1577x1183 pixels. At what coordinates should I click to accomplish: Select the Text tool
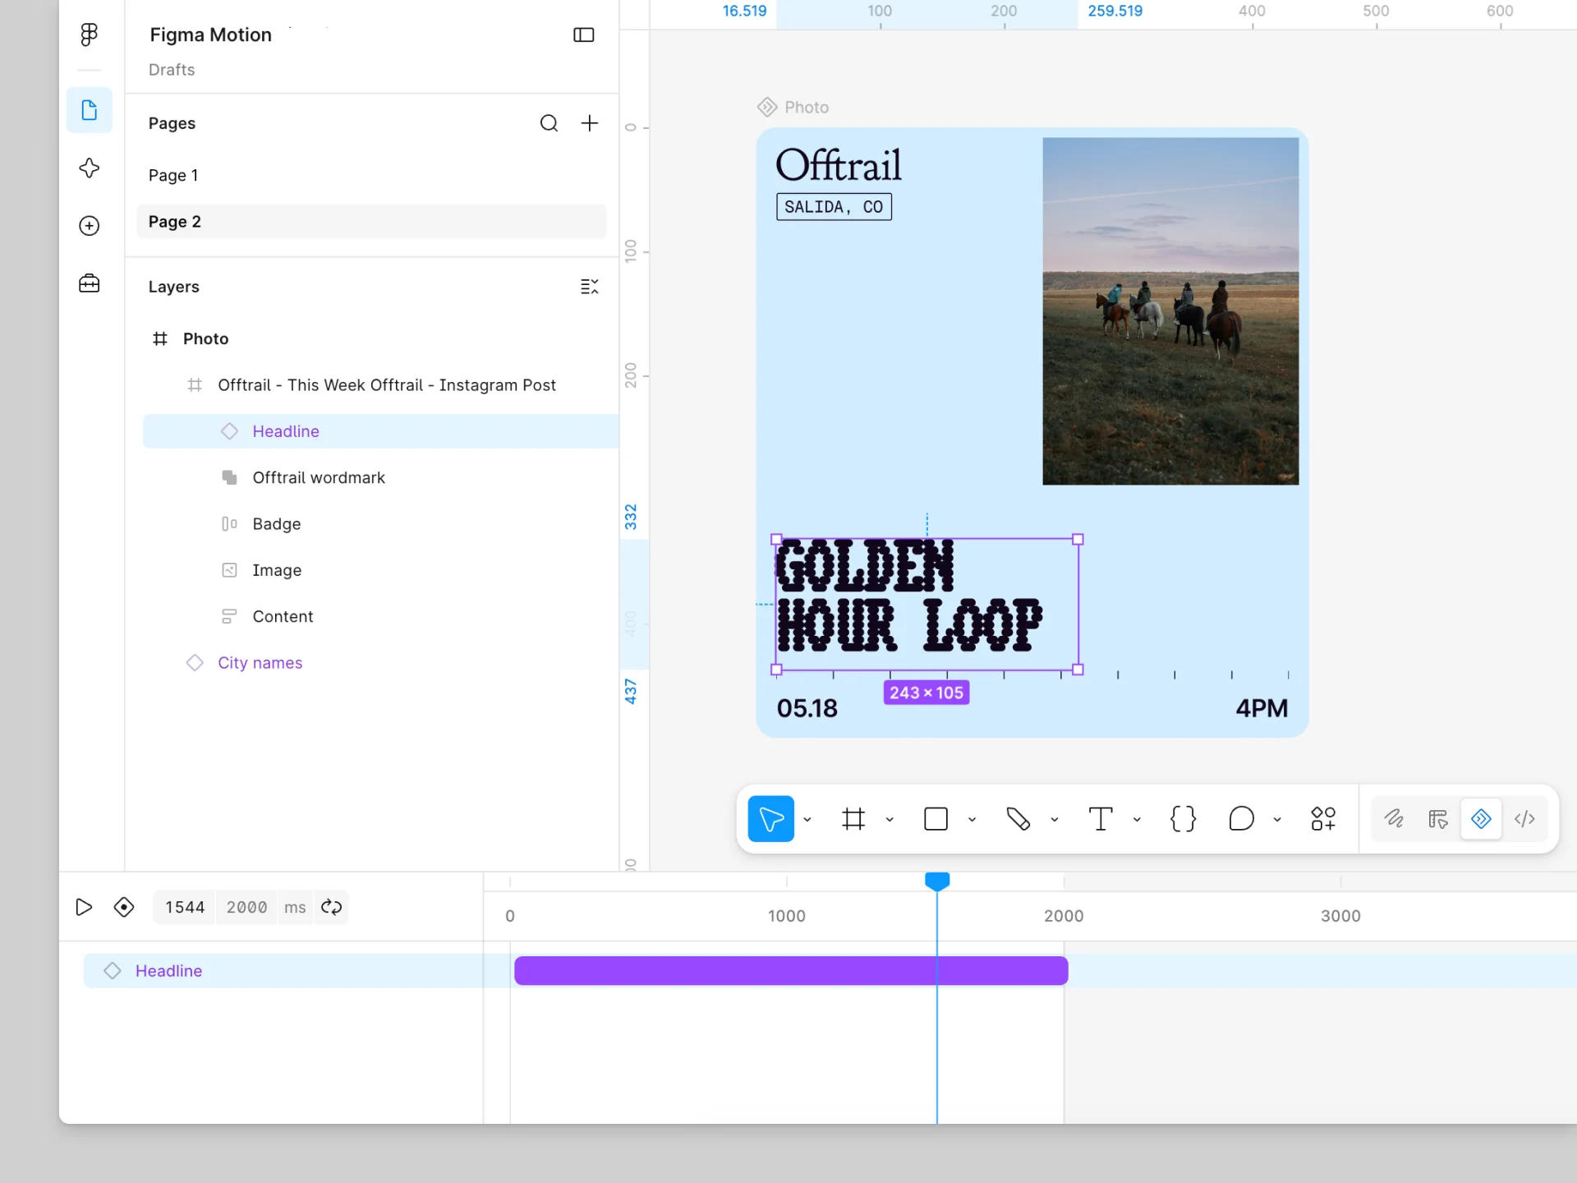1101,819
